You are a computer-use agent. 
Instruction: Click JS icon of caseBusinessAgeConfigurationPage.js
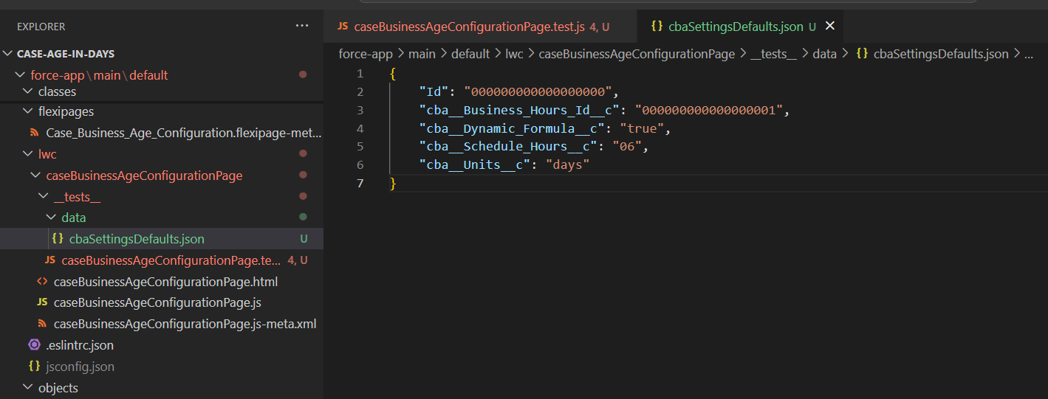point(42,302)
